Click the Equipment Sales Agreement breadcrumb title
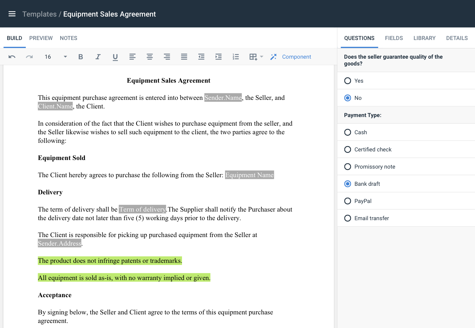 (110, 14)
